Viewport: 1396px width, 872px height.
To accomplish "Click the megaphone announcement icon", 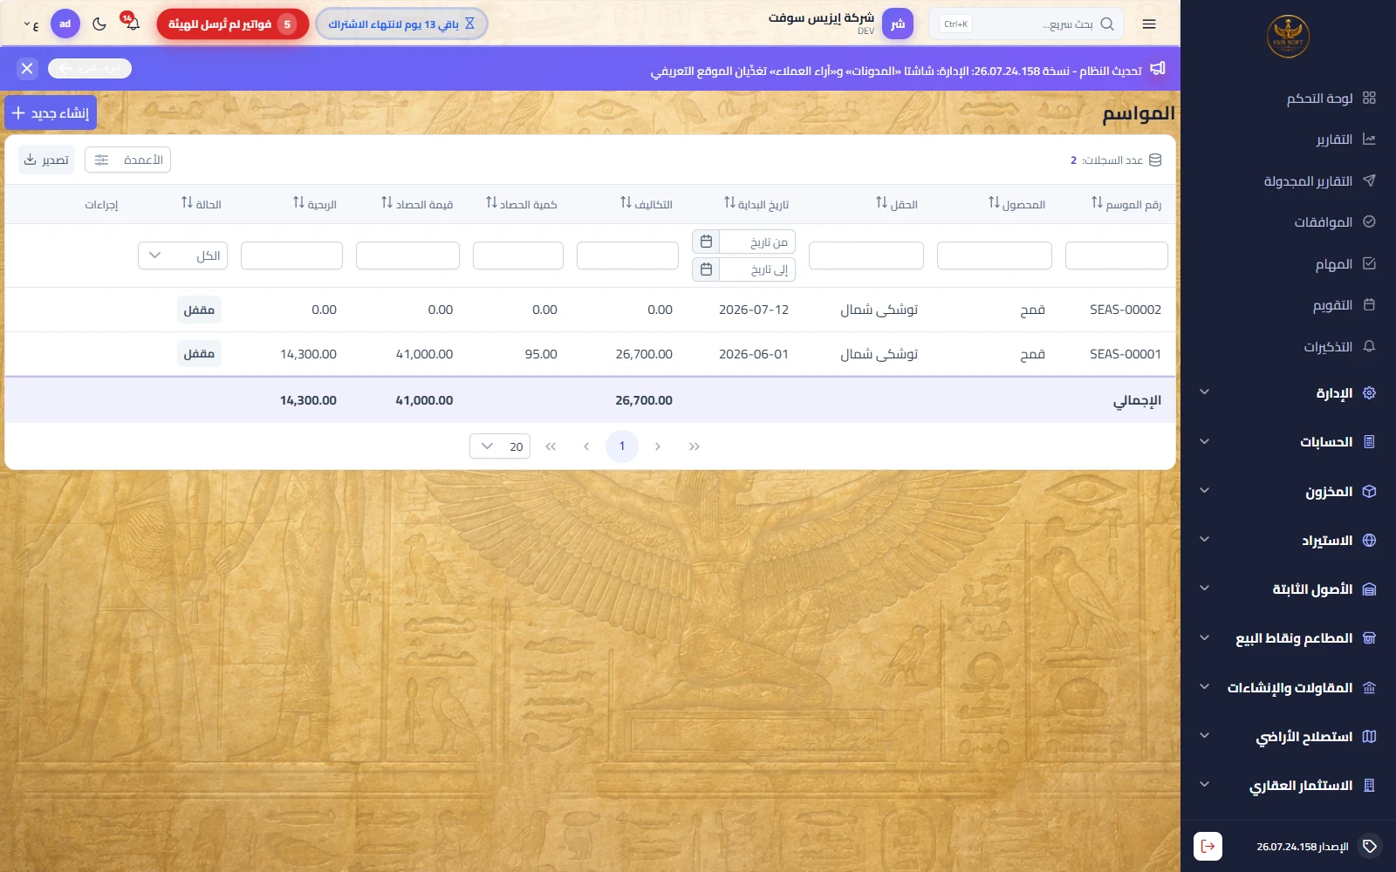I will [1158, 68].
